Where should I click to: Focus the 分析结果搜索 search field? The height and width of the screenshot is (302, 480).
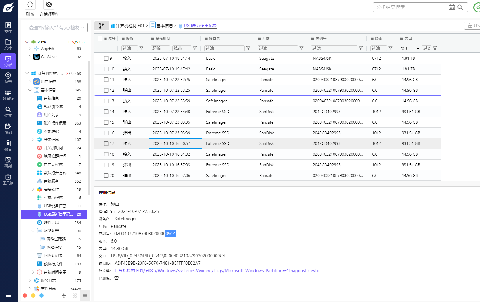point(411,7)
